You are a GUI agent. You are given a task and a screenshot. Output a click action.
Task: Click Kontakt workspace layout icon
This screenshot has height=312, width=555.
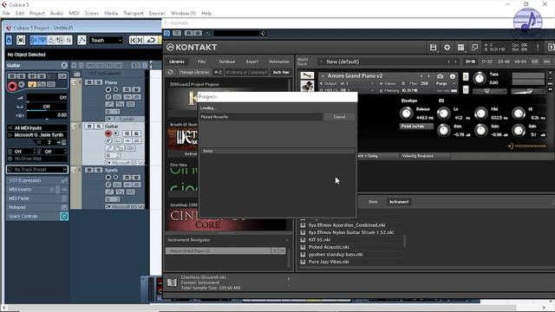coord(460,48)
